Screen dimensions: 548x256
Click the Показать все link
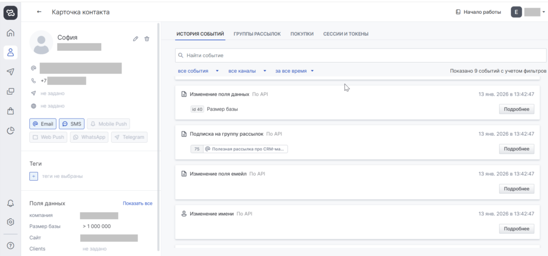[x=138, y=204]
